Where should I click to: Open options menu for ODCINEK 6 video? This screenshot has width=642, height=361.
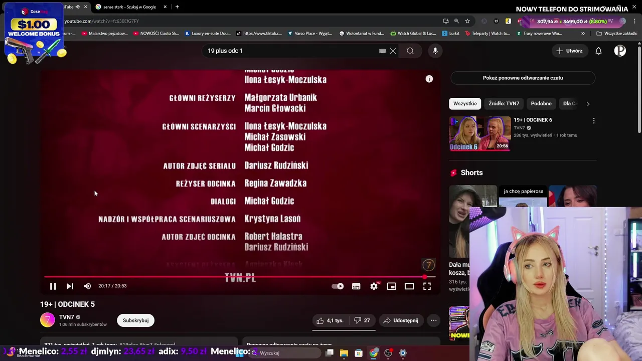click(x=594, y=121)
